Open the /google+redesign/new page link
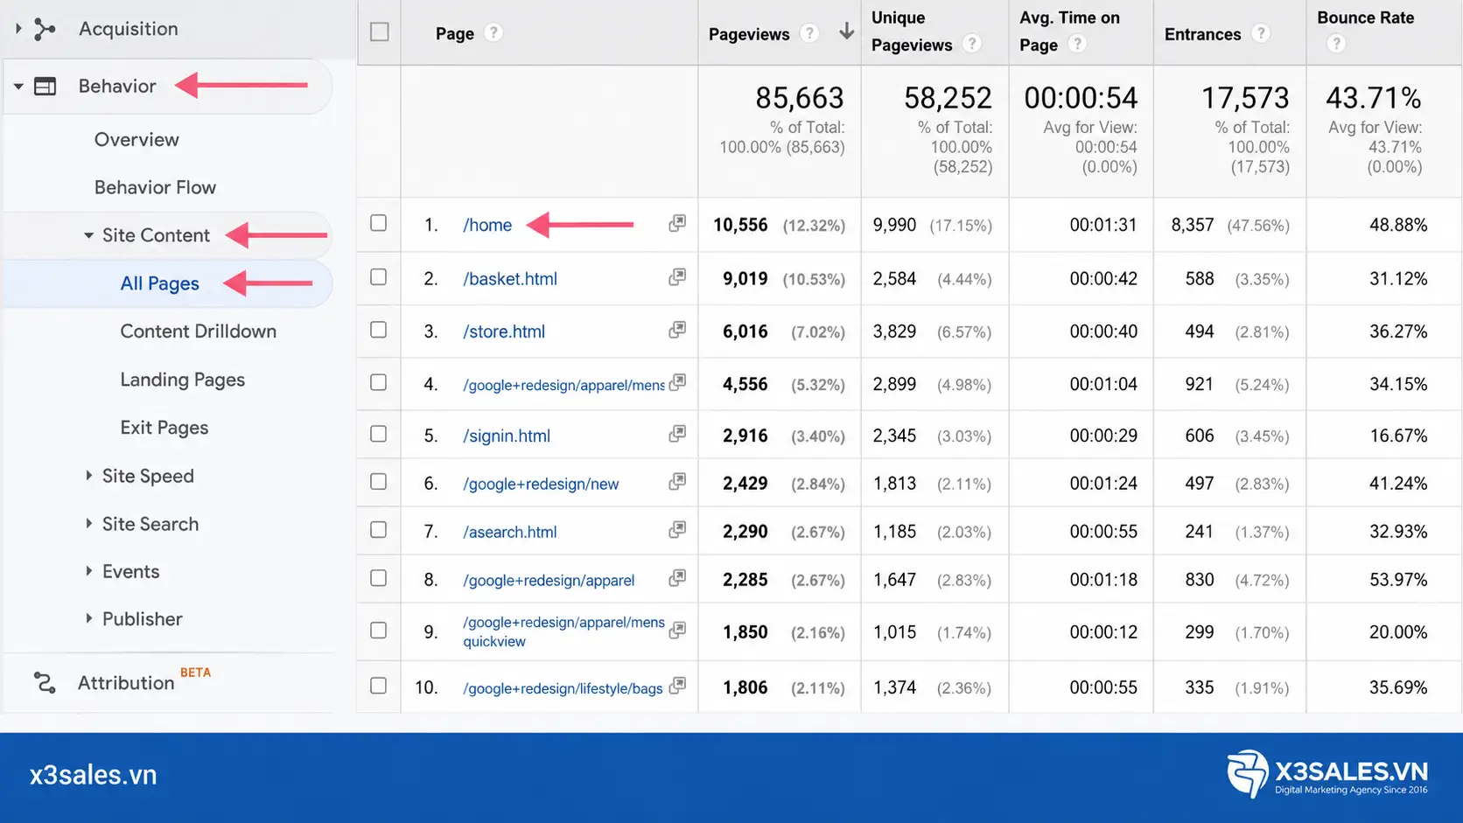 tap(541, 484)
